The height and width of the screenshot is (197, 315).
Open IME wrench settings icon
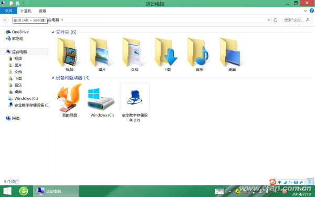coord(301,182)
